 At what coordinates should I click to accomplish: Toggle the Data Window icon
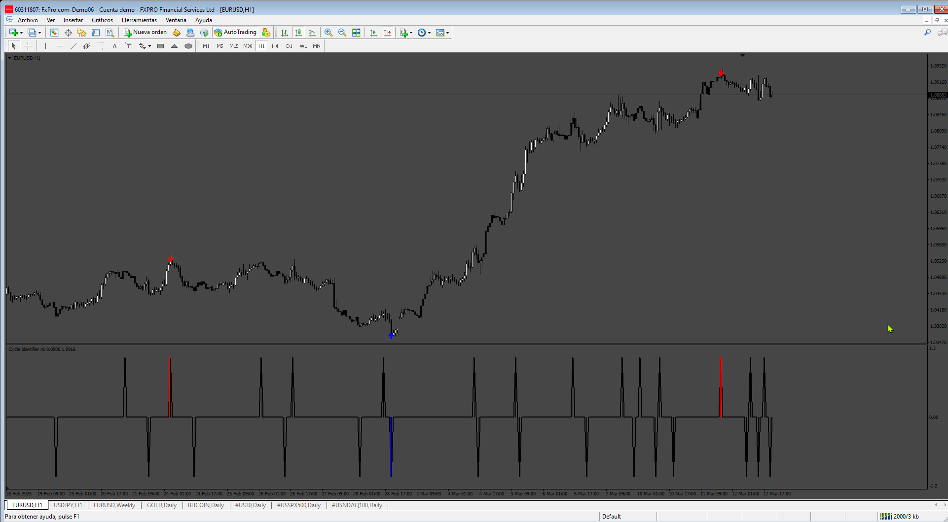(x=68, y=33)
